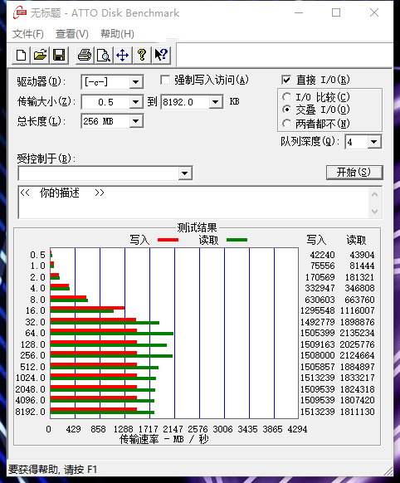Open a saved benchmark file icon
This screenshot has height=483, width=400.
click(x=40, y=56)
